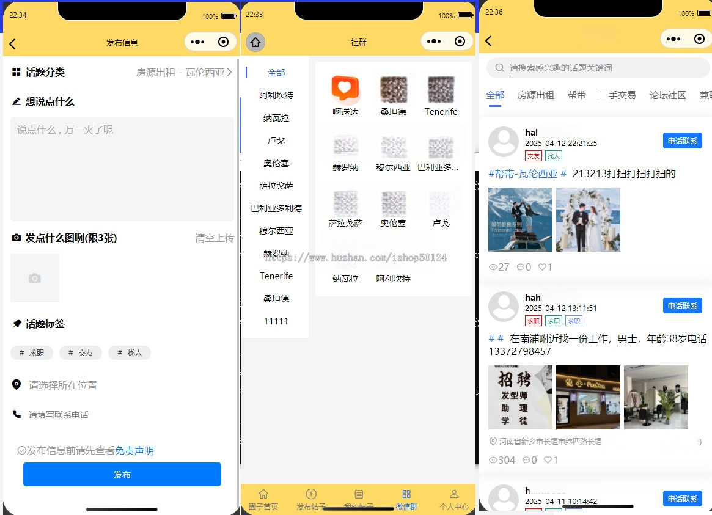Click comment icon on hal's post
Viewport: 712px width, 515px height.
(520, 267)
